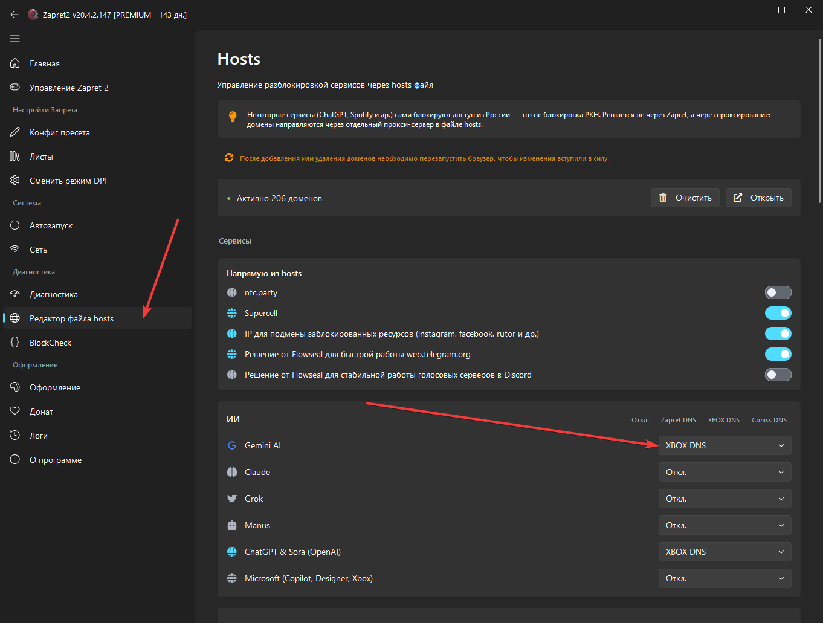Click the brain icon beside Claude
This screenshot has height=623, width=823.
tap(232, 472)
